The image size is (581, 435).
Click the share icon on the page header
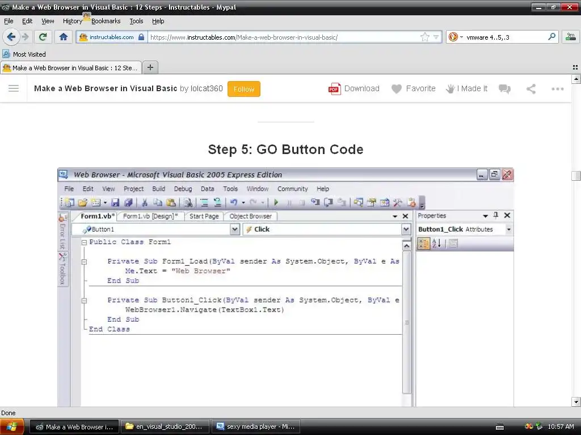coord(531,89)
